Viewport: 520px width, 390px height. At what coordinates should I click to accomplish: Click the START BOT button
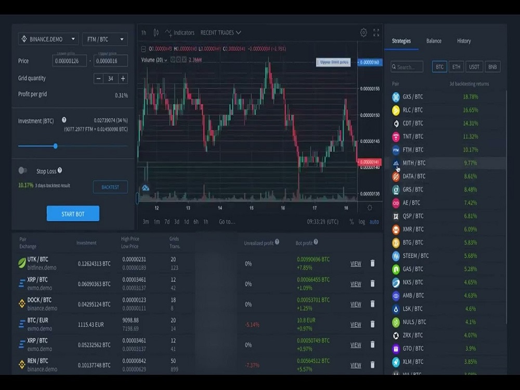73,214
